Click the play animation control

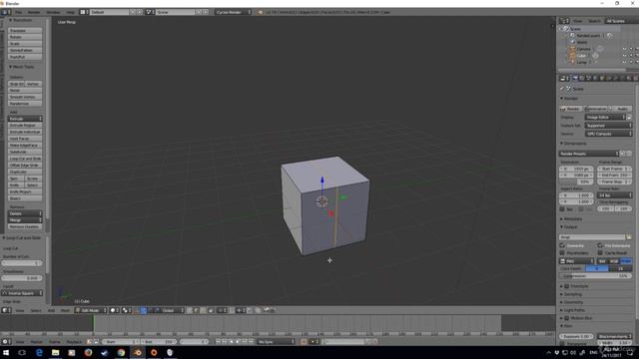238,342
